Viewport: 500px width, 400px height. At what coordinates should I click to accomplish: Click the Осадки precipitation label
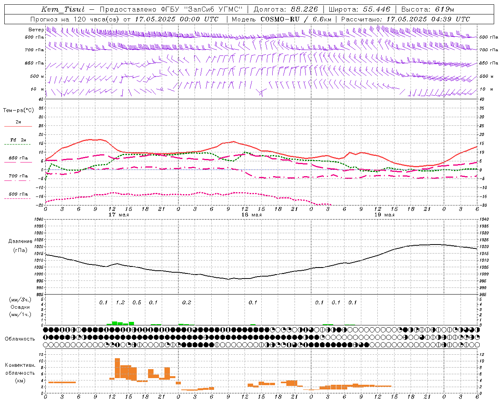pos(20,307)
